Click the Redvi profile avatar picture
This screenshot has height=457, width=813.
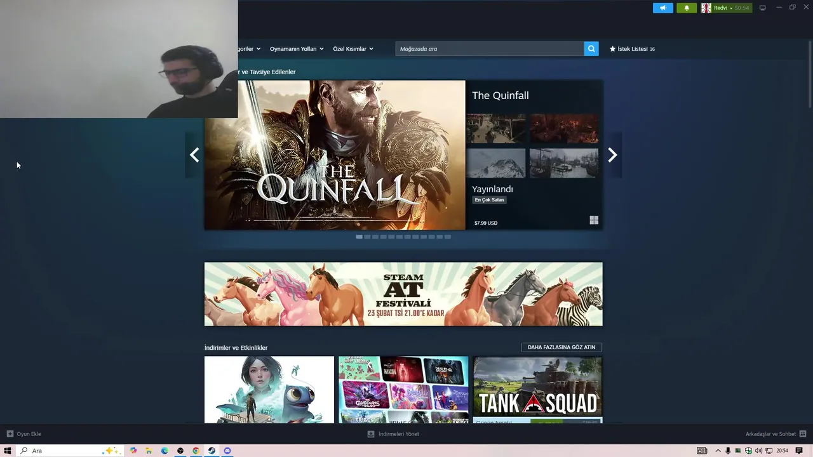tap(706, 8)
